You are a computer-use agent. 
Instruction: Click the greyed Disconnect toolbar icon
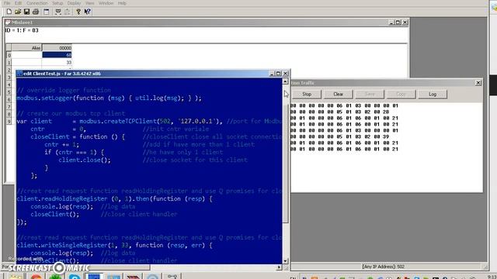coord(67,12)
